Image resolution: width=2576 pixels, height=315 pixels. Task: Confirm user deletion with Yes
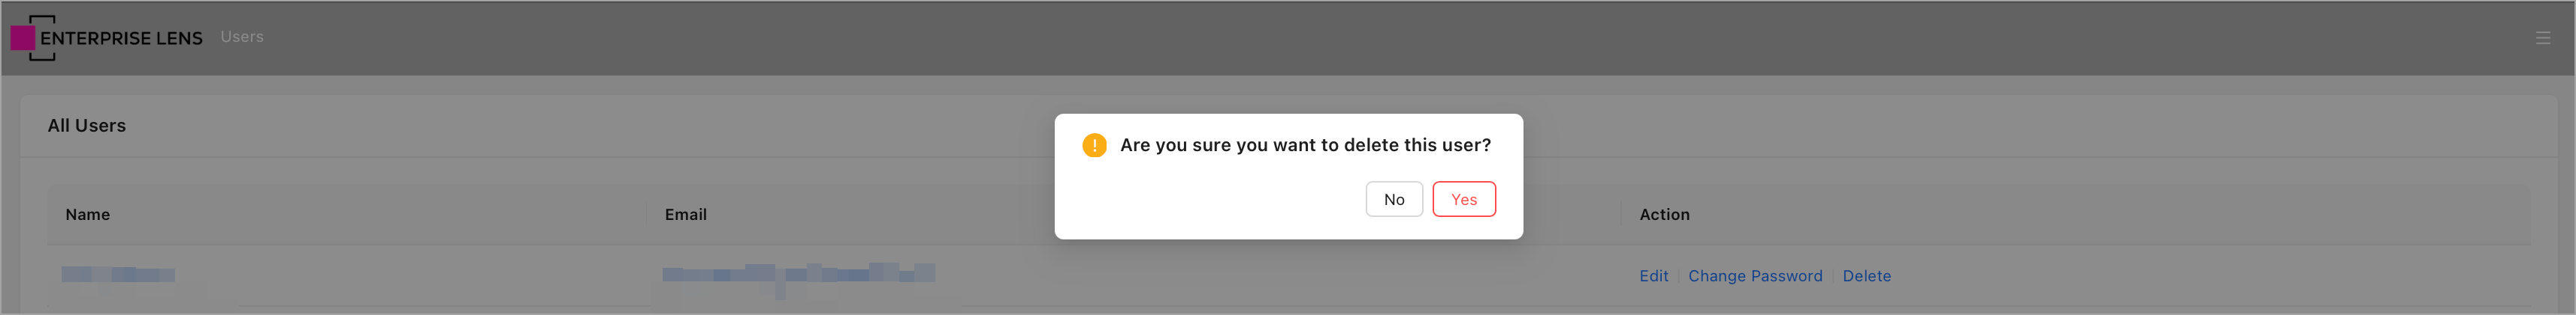(x=1463, y=199)
